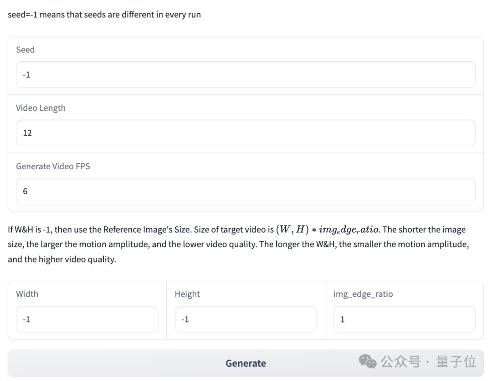Focus the Seed input field

[246, 74]
